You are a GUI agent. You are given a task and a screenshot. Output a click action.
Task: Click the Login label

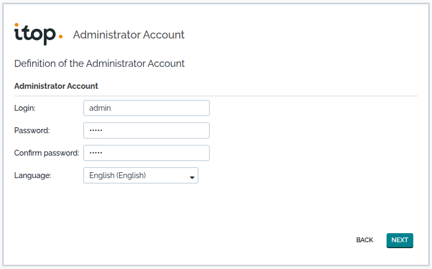[x=25, y=108]
